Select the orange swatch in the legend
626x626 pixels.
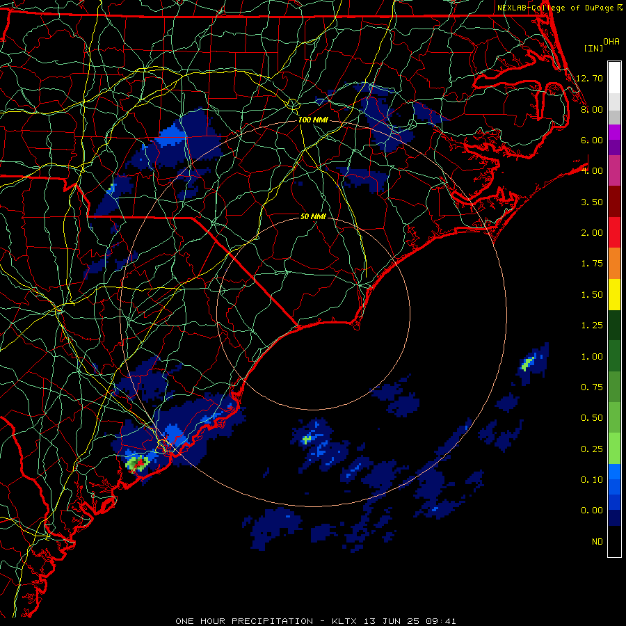614,264
